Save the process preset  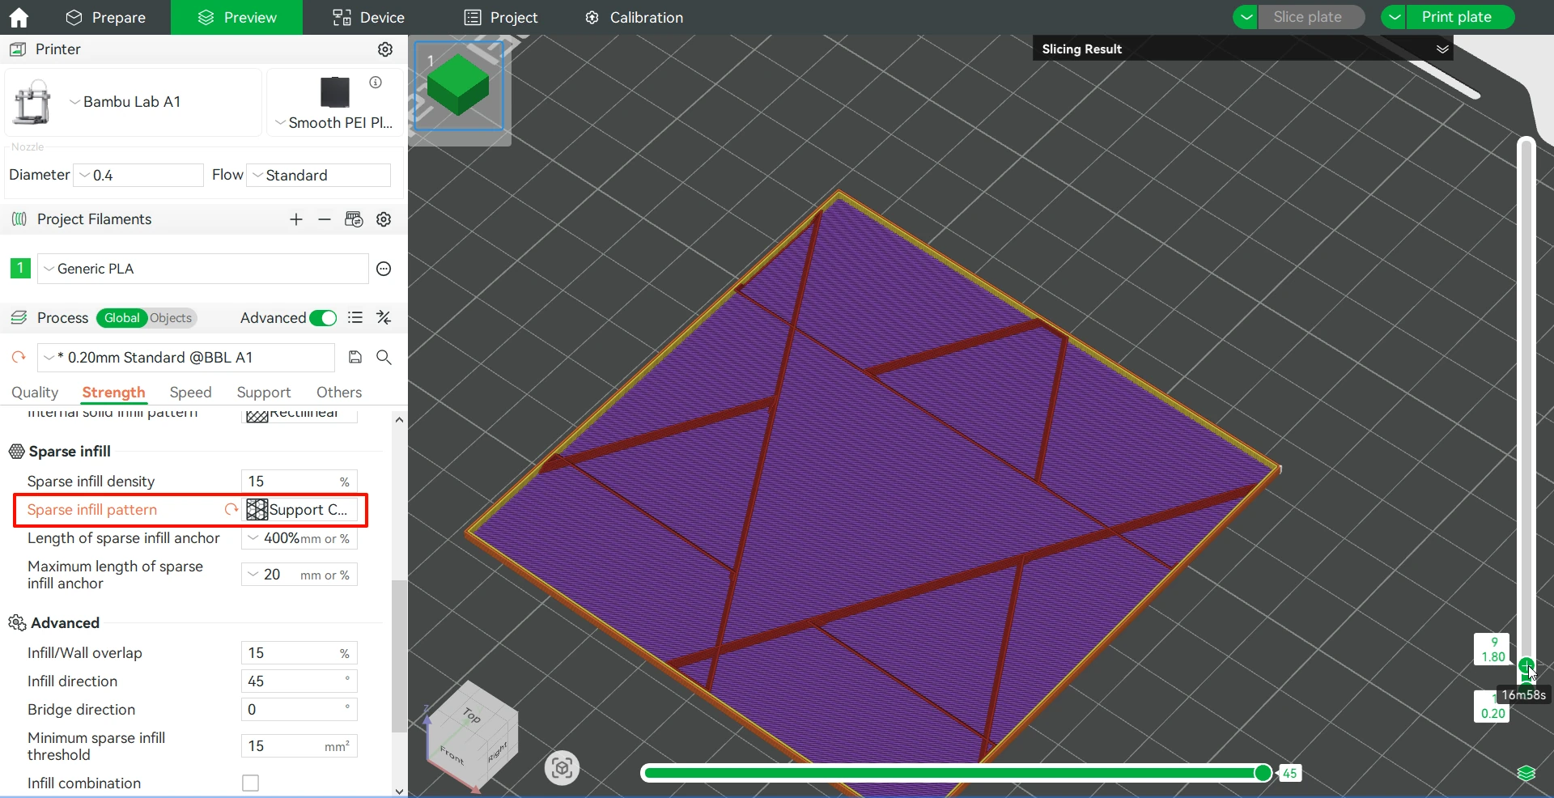355,357
